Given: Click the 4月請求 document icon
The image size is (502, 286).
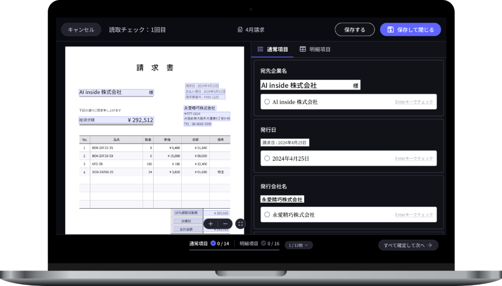Looking at the screenshot, I should (x=240, y=30).
